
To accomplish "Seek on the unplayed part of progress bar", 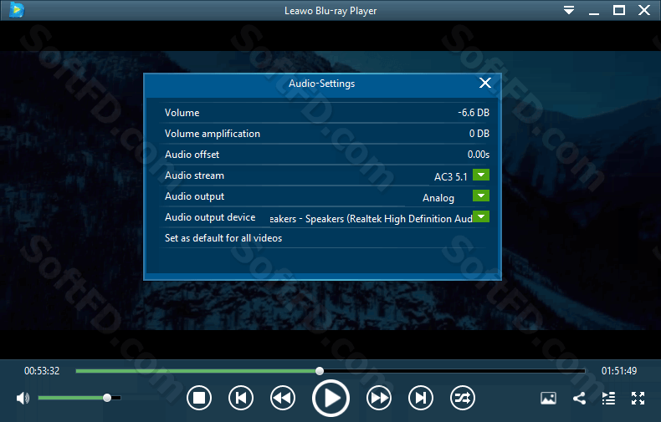I will [454, 371].
